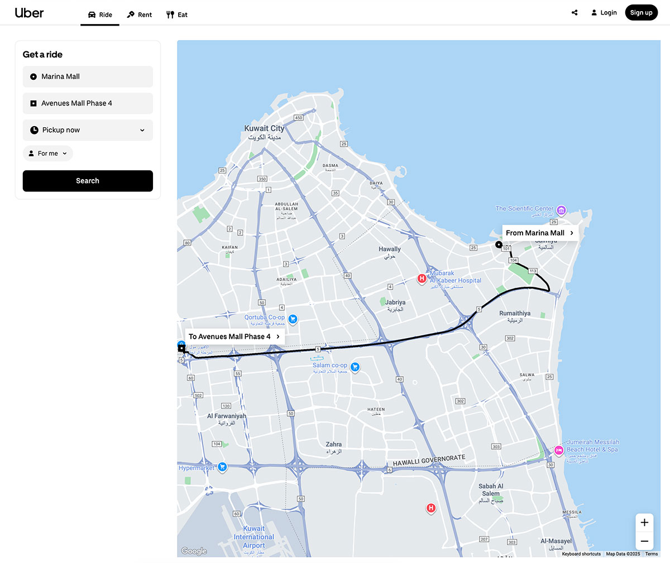Image resolution: width=670 pixels, height=563 pixels.
Task: Click the Al Farwaniyah district label
Action: click(x=227, y=419)
